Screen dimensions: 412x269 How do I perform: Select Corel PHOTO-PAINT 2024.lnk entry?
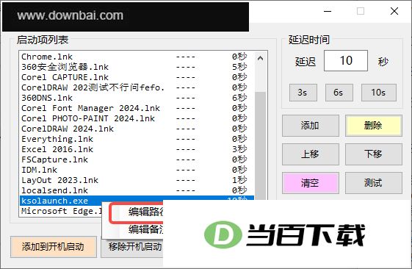click(137, 118)
